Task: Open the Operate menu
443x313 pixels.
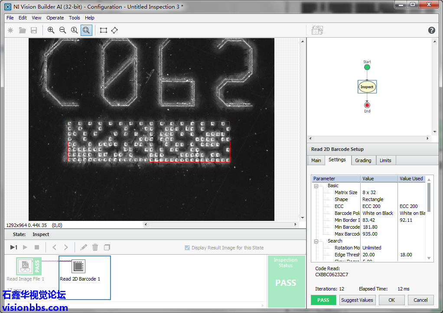Action: (x=55, y=18)
